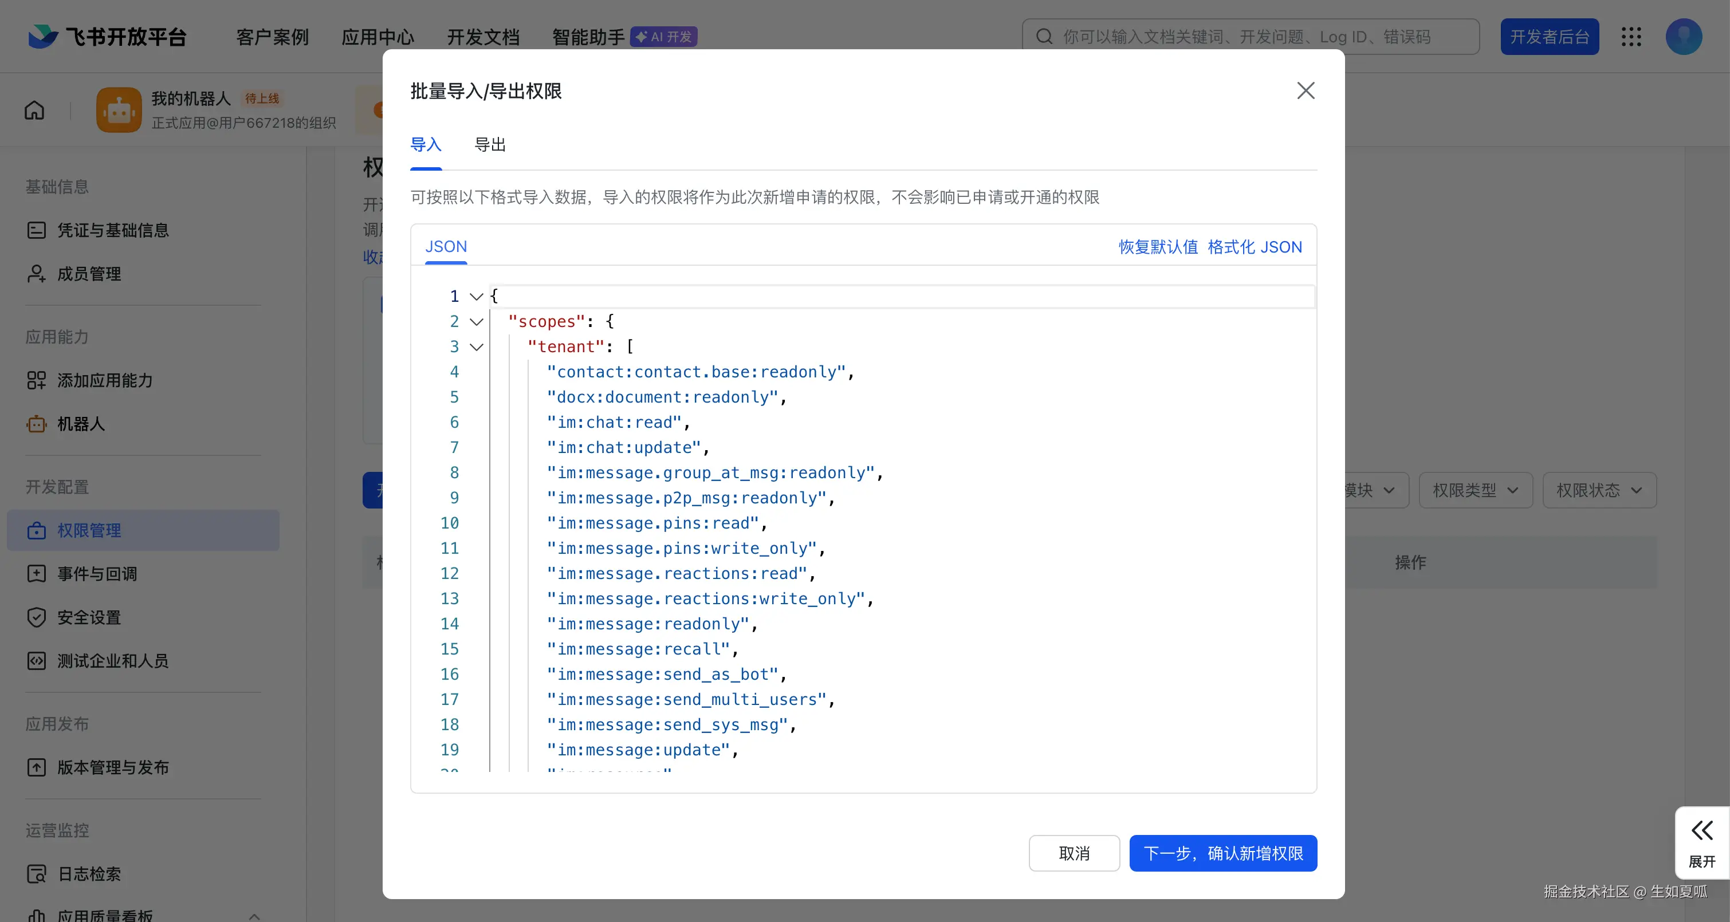Open the 权限类型 filter dropdown
This screenshot has height=922, width=1730.
point(1475,490)
